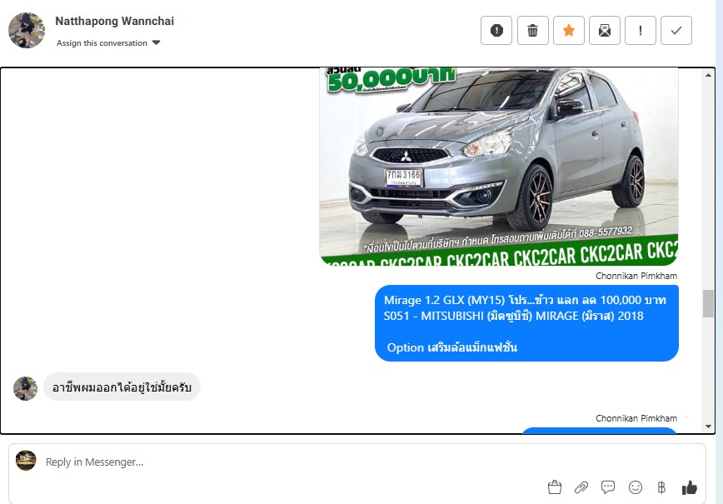
Task: Click the sender's avatar beside the gray message
Action: pos(25,388)
